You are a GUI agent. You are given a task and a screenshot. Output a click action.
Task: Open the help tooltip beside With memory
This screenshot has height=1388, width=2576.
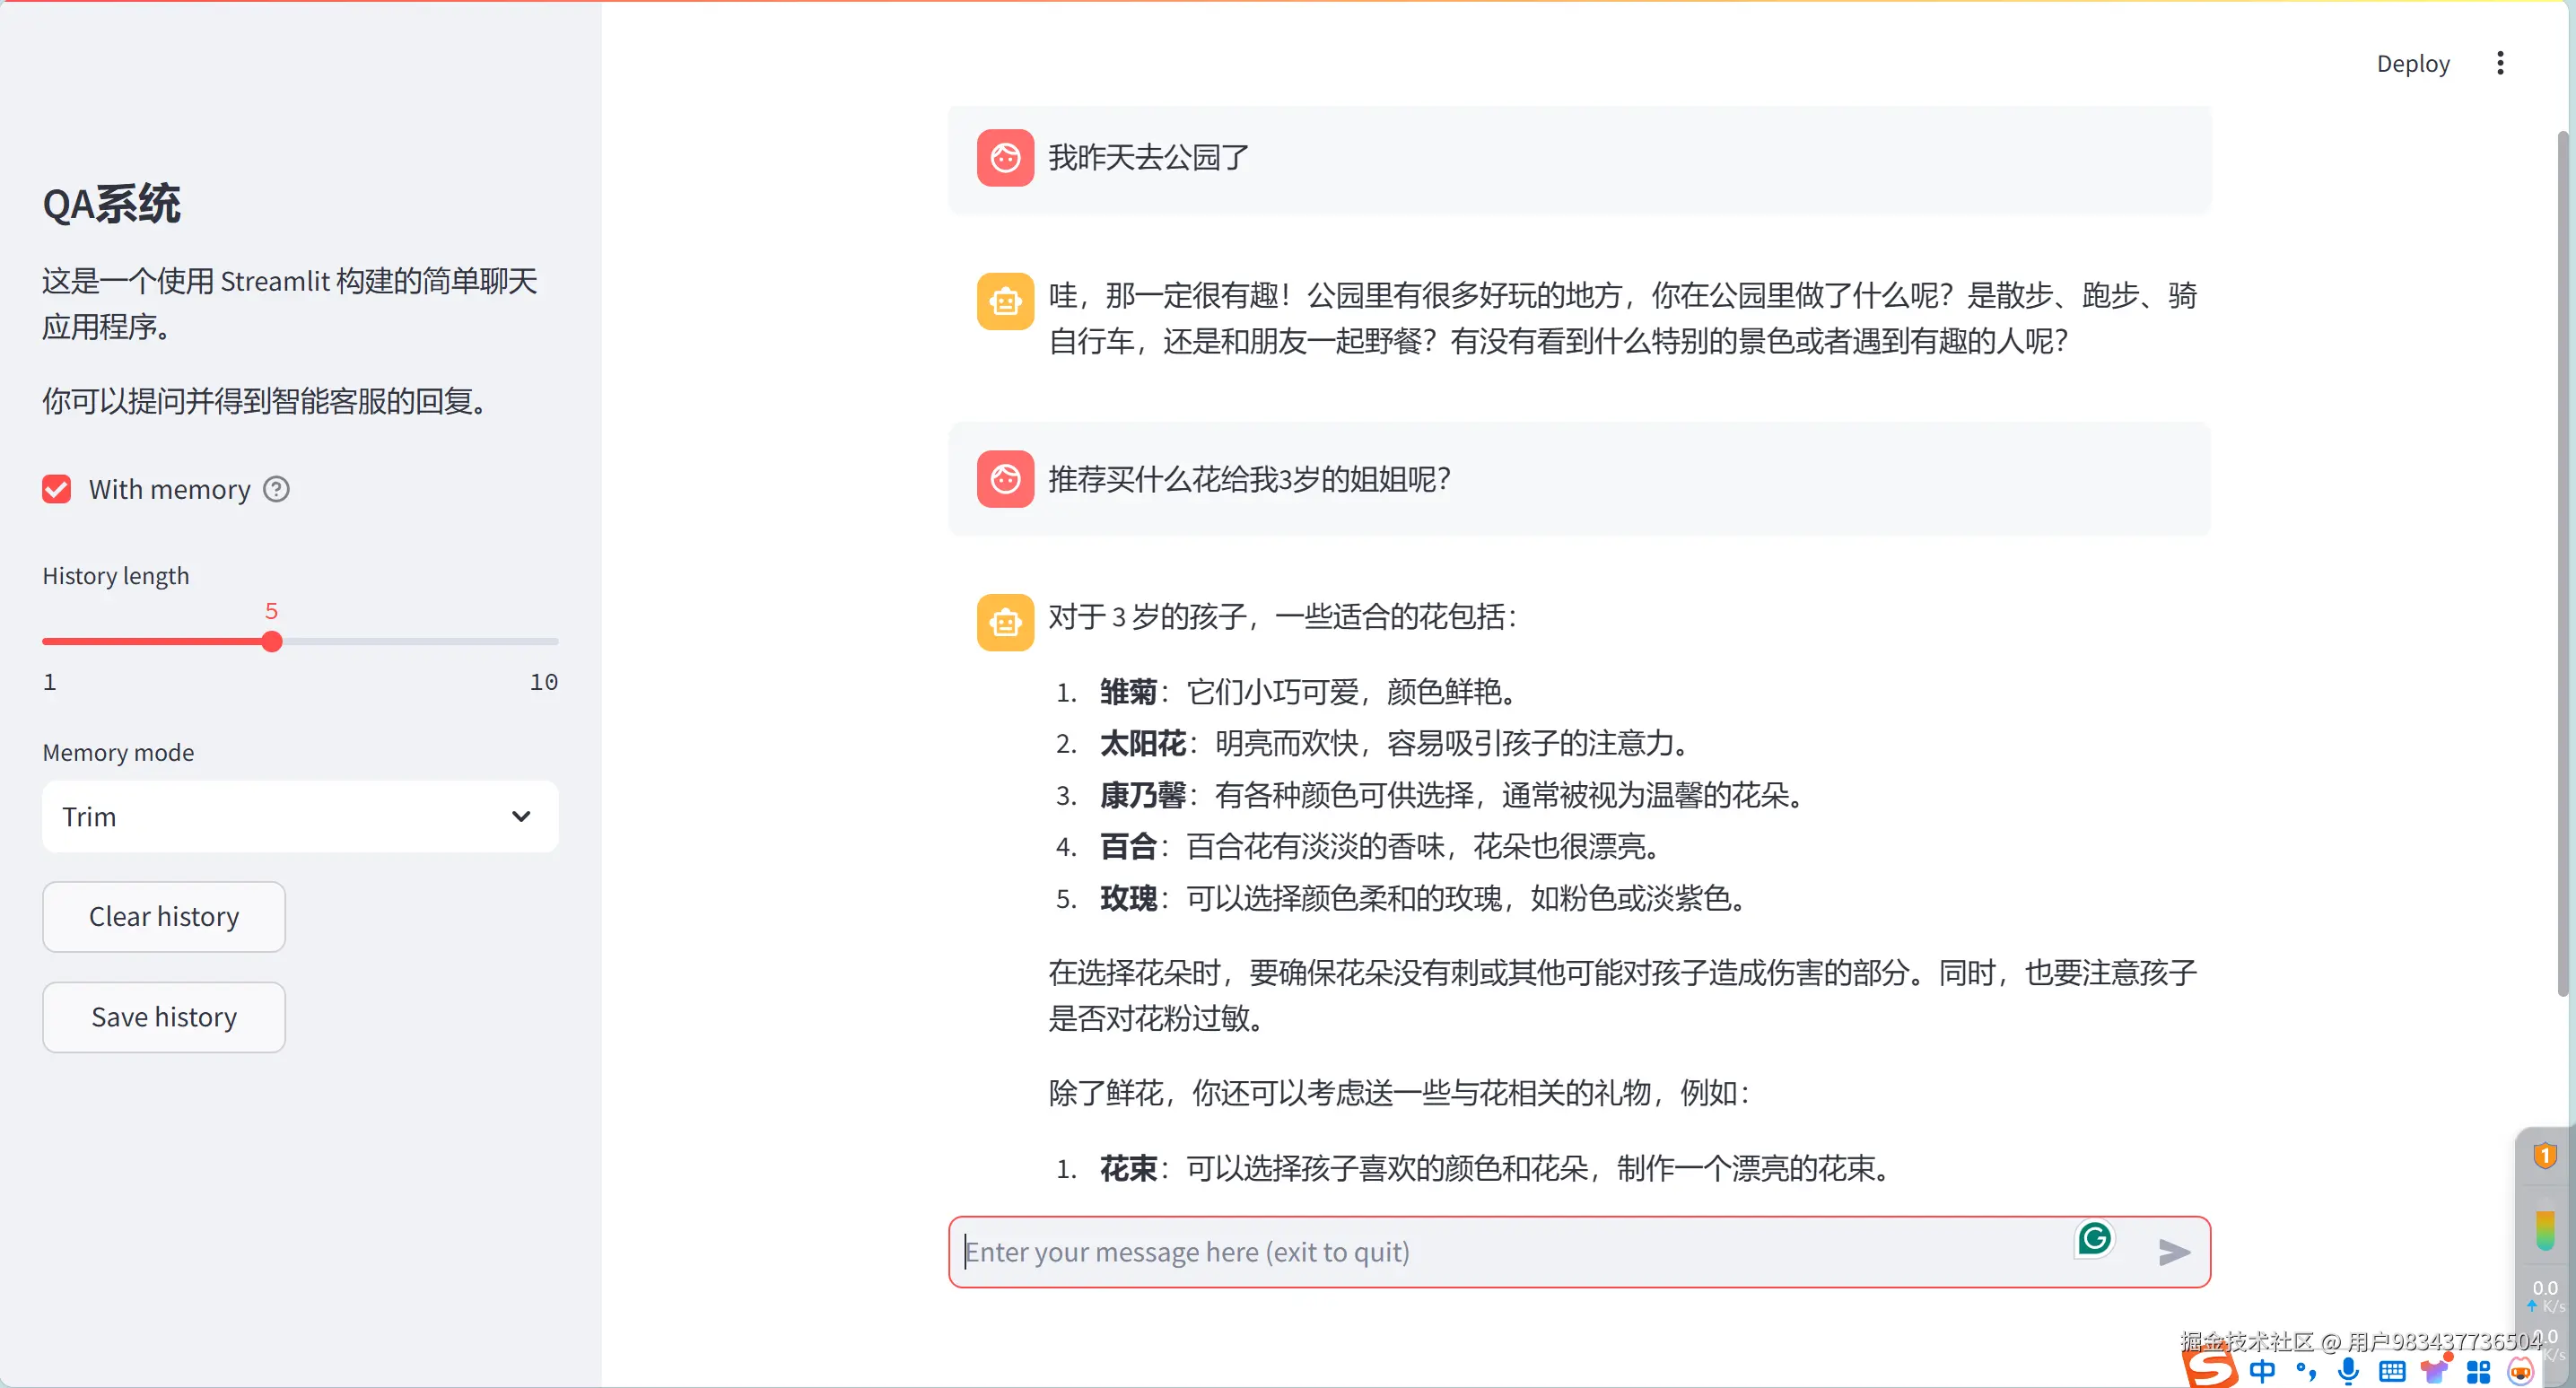276,489
